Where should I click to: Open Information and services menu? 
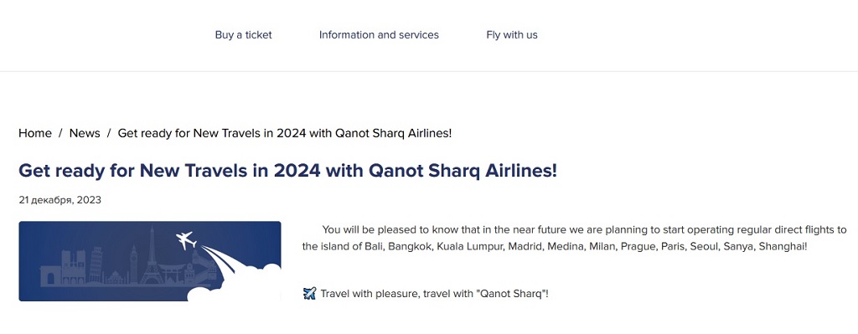[379, 35]
